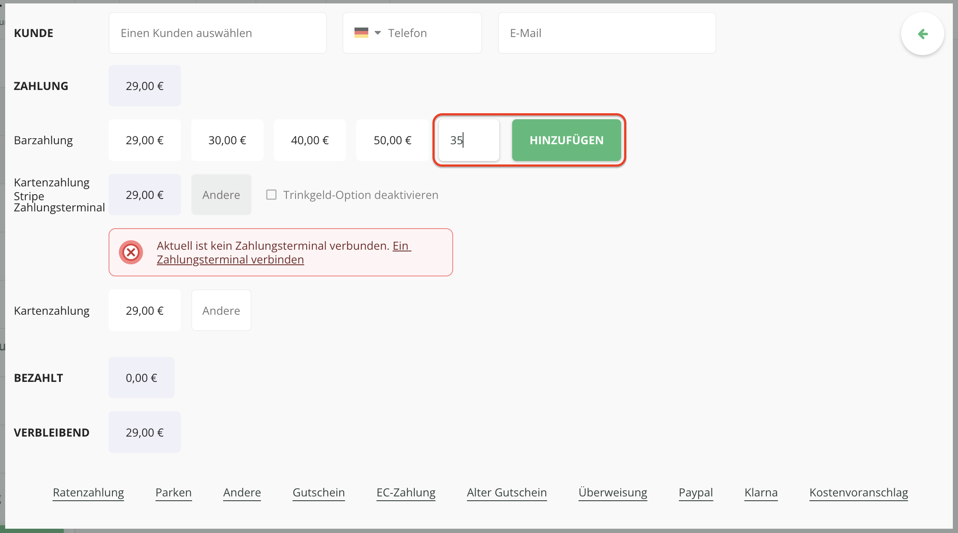Open the Kostenvoranschlag option
The image size is (958, 533).
click(858, 493)
